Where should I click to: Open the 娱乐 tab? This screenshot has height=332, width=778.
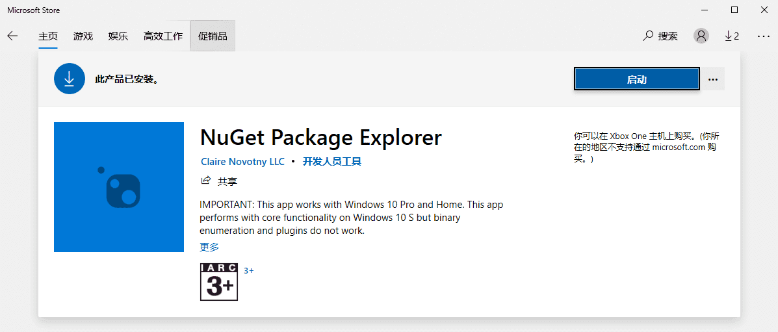[118, 36]
